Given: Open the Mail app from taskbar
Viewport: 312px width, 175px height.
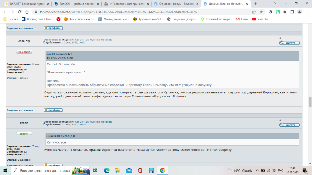Looking at the screenshot, I should click(129, 170).
